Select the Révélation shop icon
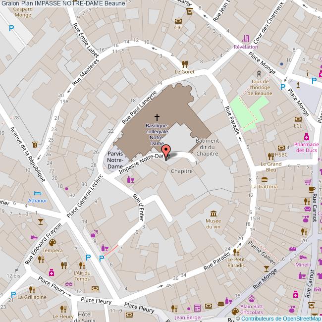This screenshot has width=322, height=322. (x=246, y=39)
